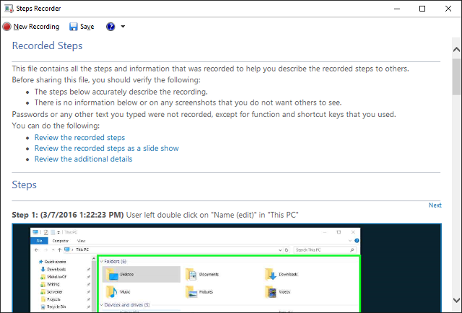Follow the 'Review the recorded steps' link
Viewport: 462px width, 313px height.
coord(79,138)
